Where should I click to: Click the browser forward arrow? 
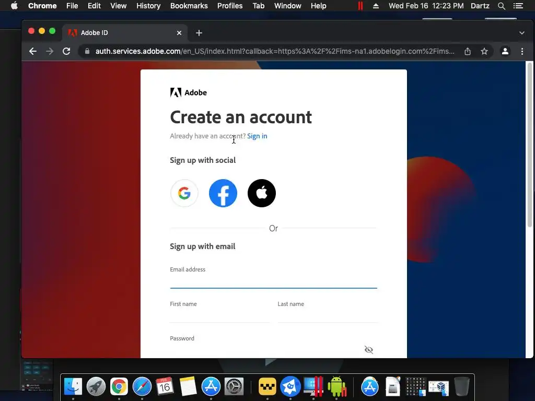(x=50, y=51)
